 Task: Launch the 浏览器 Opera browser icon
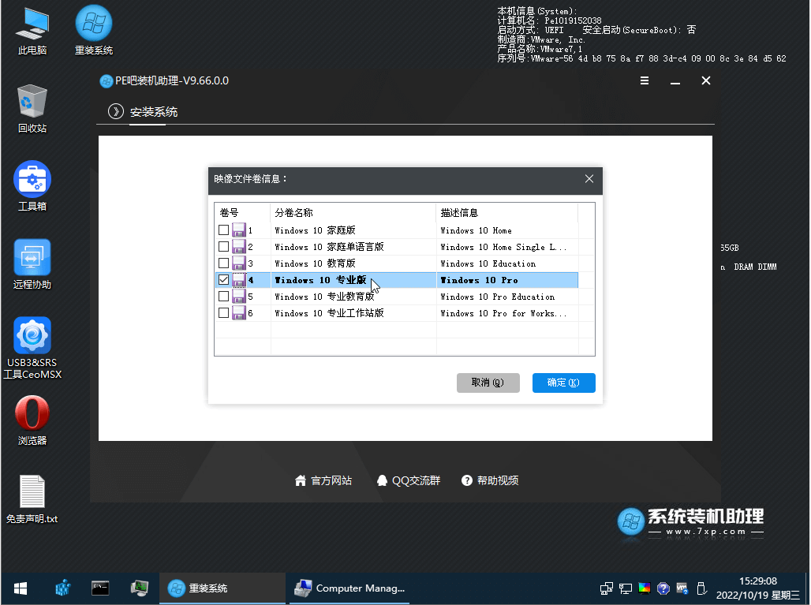32,420
